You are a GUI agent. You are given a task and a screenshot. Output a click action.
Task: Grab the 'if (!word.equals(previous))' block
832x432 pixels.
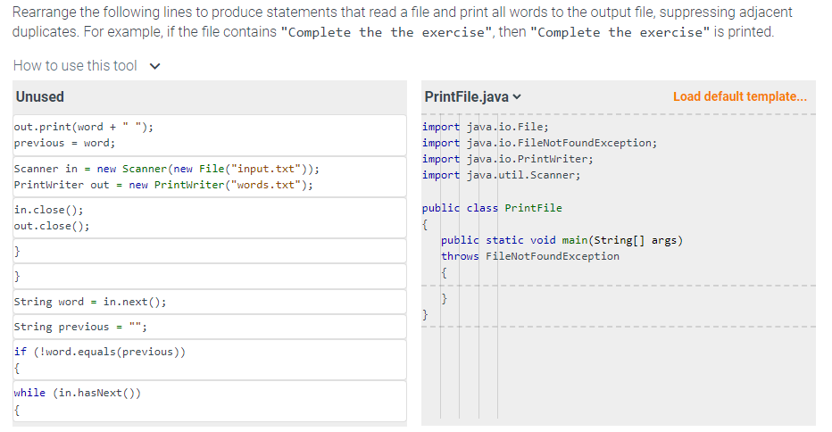[210, 359]
